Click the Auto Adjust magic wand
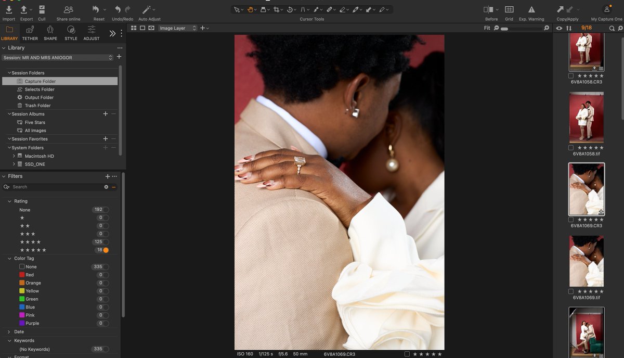Screen dimensions: 624x358 [x=147, y=9]
